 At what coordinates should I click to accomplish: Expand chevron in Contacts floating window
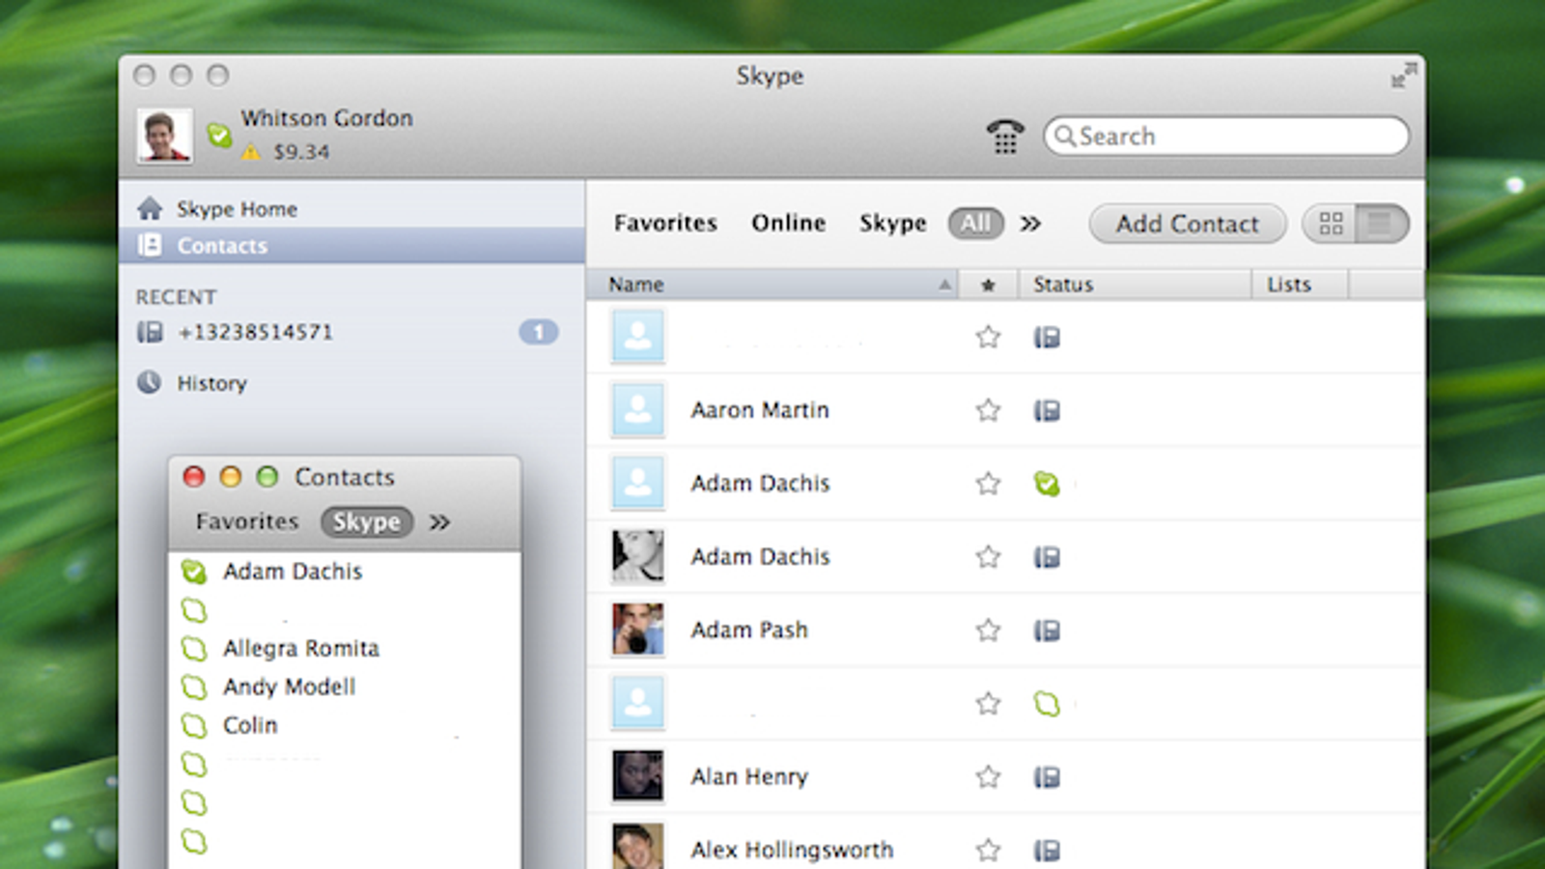coord(440,522)
